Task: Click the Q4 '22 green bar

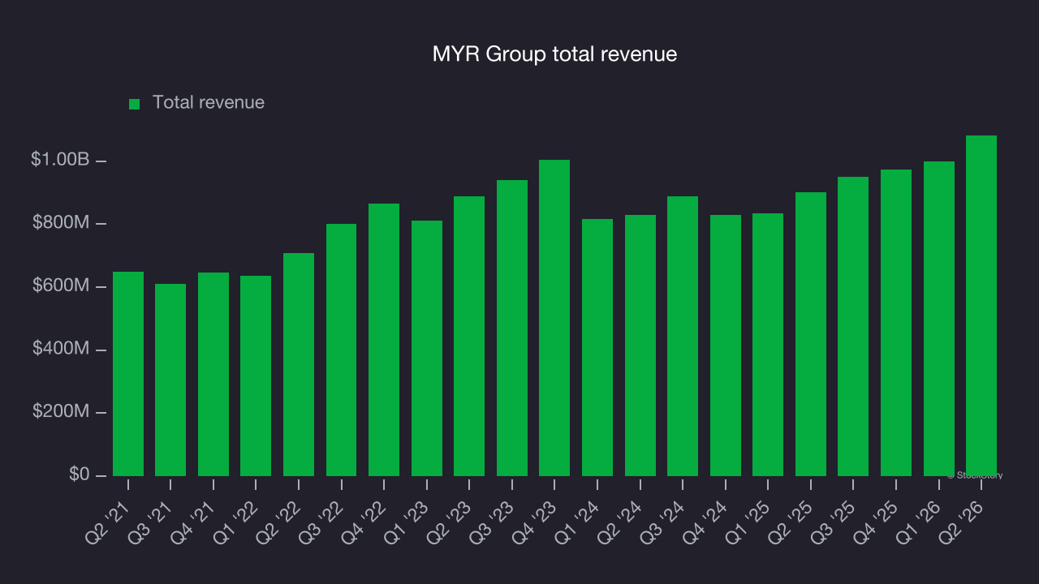Action: point(384,340)
